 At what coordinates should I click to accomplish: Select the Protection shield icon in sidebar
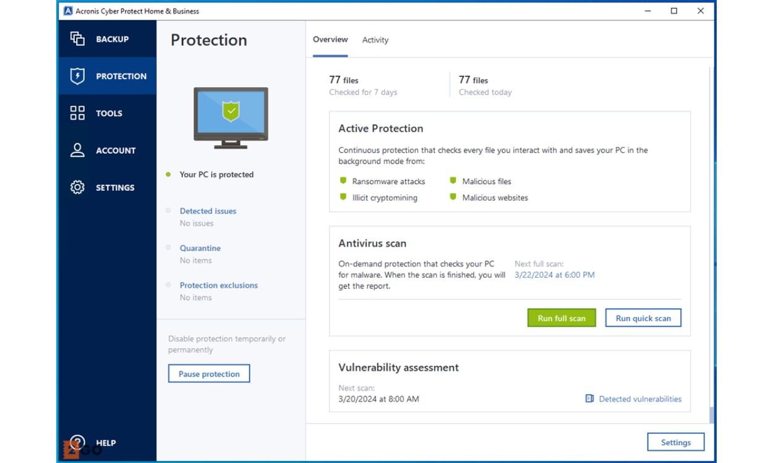click(x=77, y=76)
